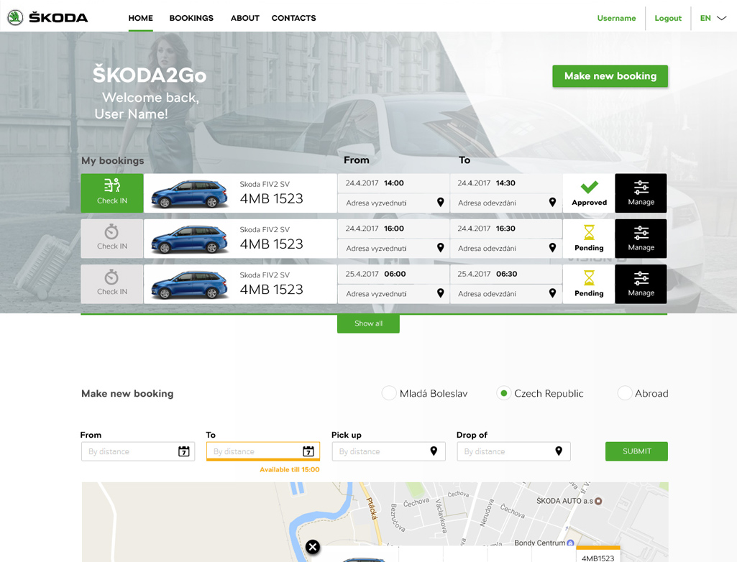
Task: Open car thumbnail of 16:00 booking
Action: [189, 239]
